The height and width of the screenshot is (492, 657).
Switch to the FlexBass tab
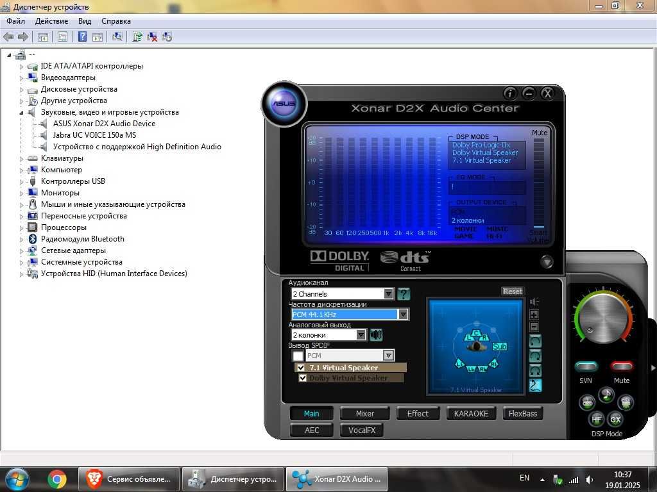click(522, 413)
